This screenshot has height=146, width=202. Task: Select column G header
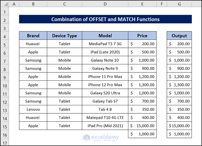179,4
